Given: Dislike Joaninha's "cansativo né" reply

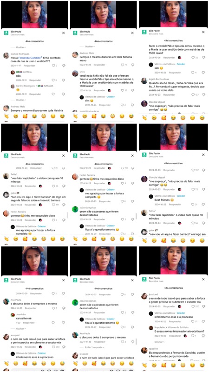Looking at the screenshot, I should 63,323.
